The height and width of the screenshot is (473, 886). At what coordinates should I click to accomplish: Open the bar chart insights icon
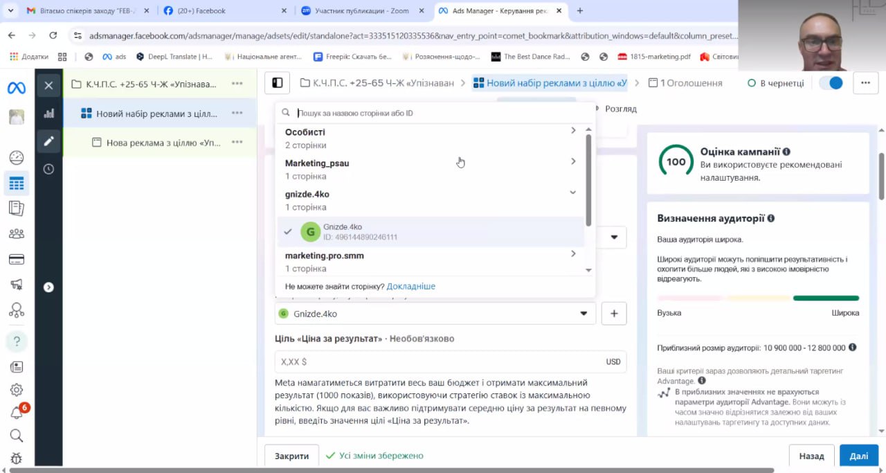(48, 114)
